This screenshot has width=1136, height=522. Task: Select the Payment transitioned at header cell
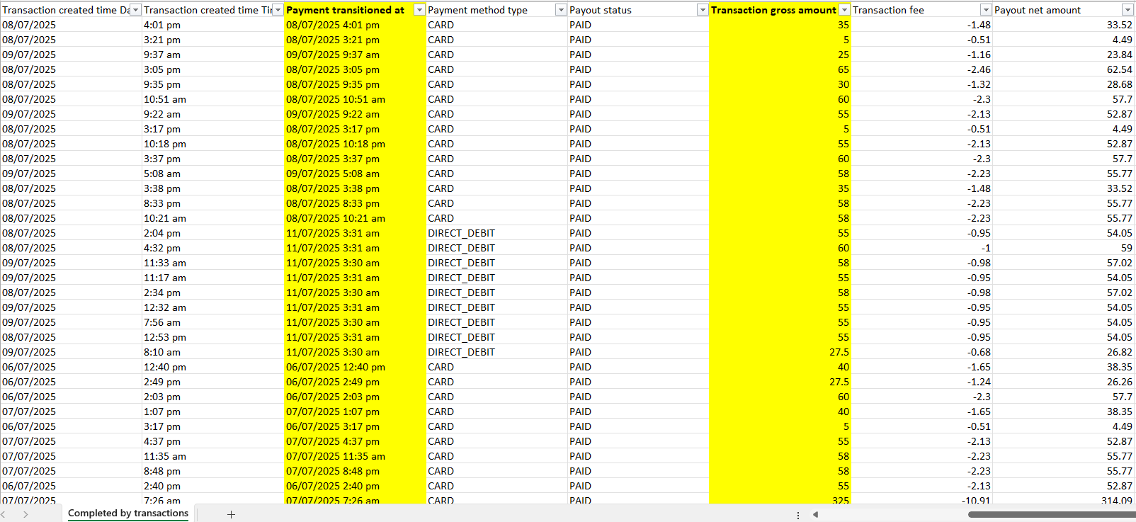pyautogui.click(x=355, y=10)
